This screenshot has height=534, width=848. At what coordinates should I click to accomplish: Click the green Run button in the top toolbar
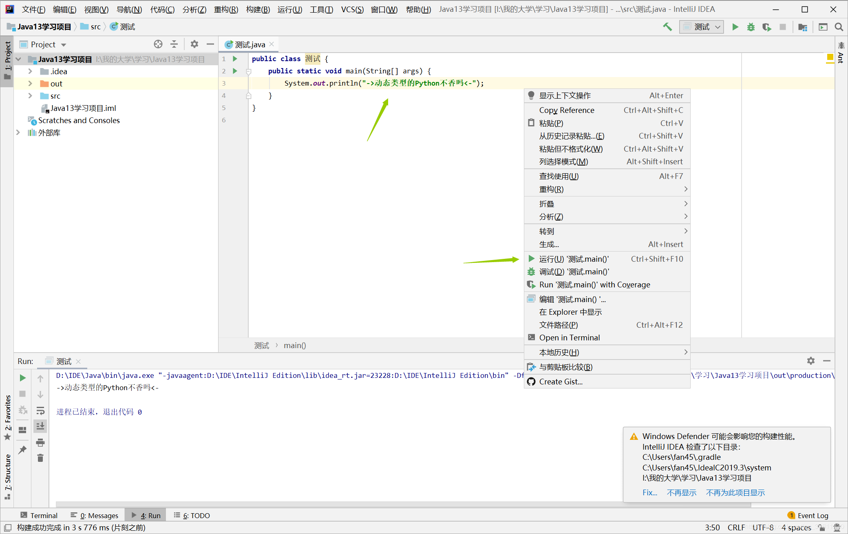735,27
